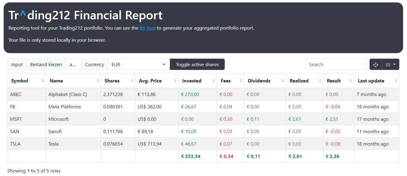The width and height of the screenshot is (407, 176).
Task: Sort by Fees column arrows
Action: coord(241,81)
